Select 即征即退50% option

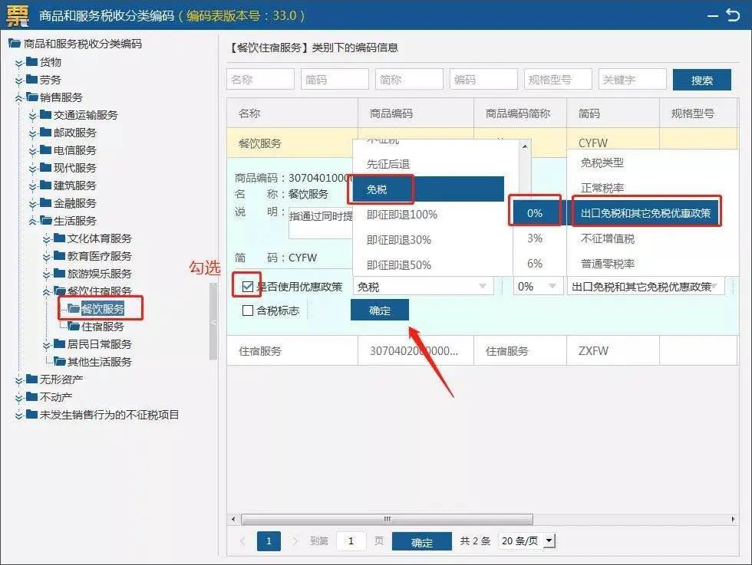398,265
